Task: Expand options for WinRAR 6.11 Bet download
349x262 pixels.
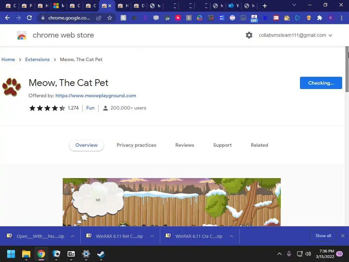Action: point(152,236)
